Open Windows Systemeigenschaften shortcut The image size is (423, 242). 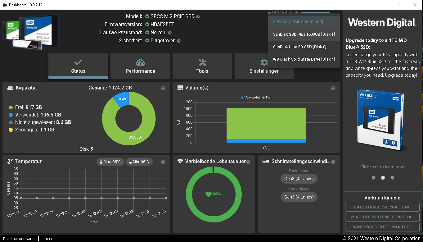point(382,217)
